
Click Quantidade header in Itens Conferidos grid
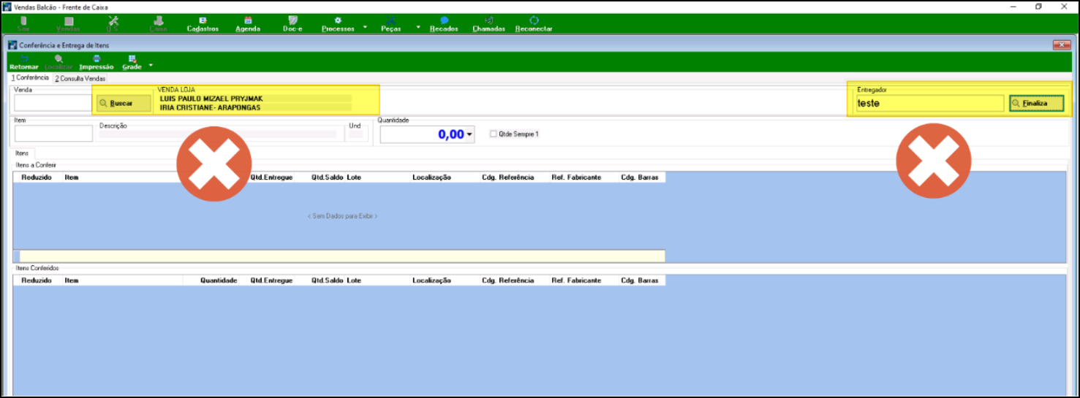(x=219, y=280)
